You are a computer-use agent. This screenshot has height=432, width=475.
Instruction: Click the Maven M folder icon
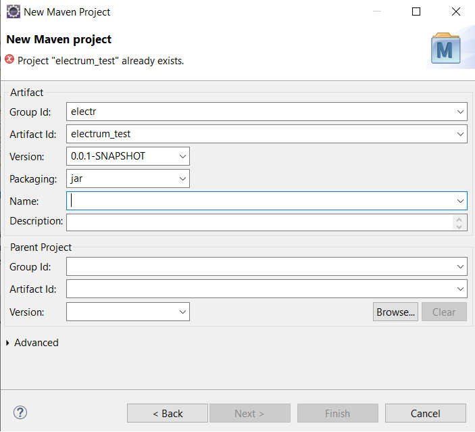click(x=446, y=49)
